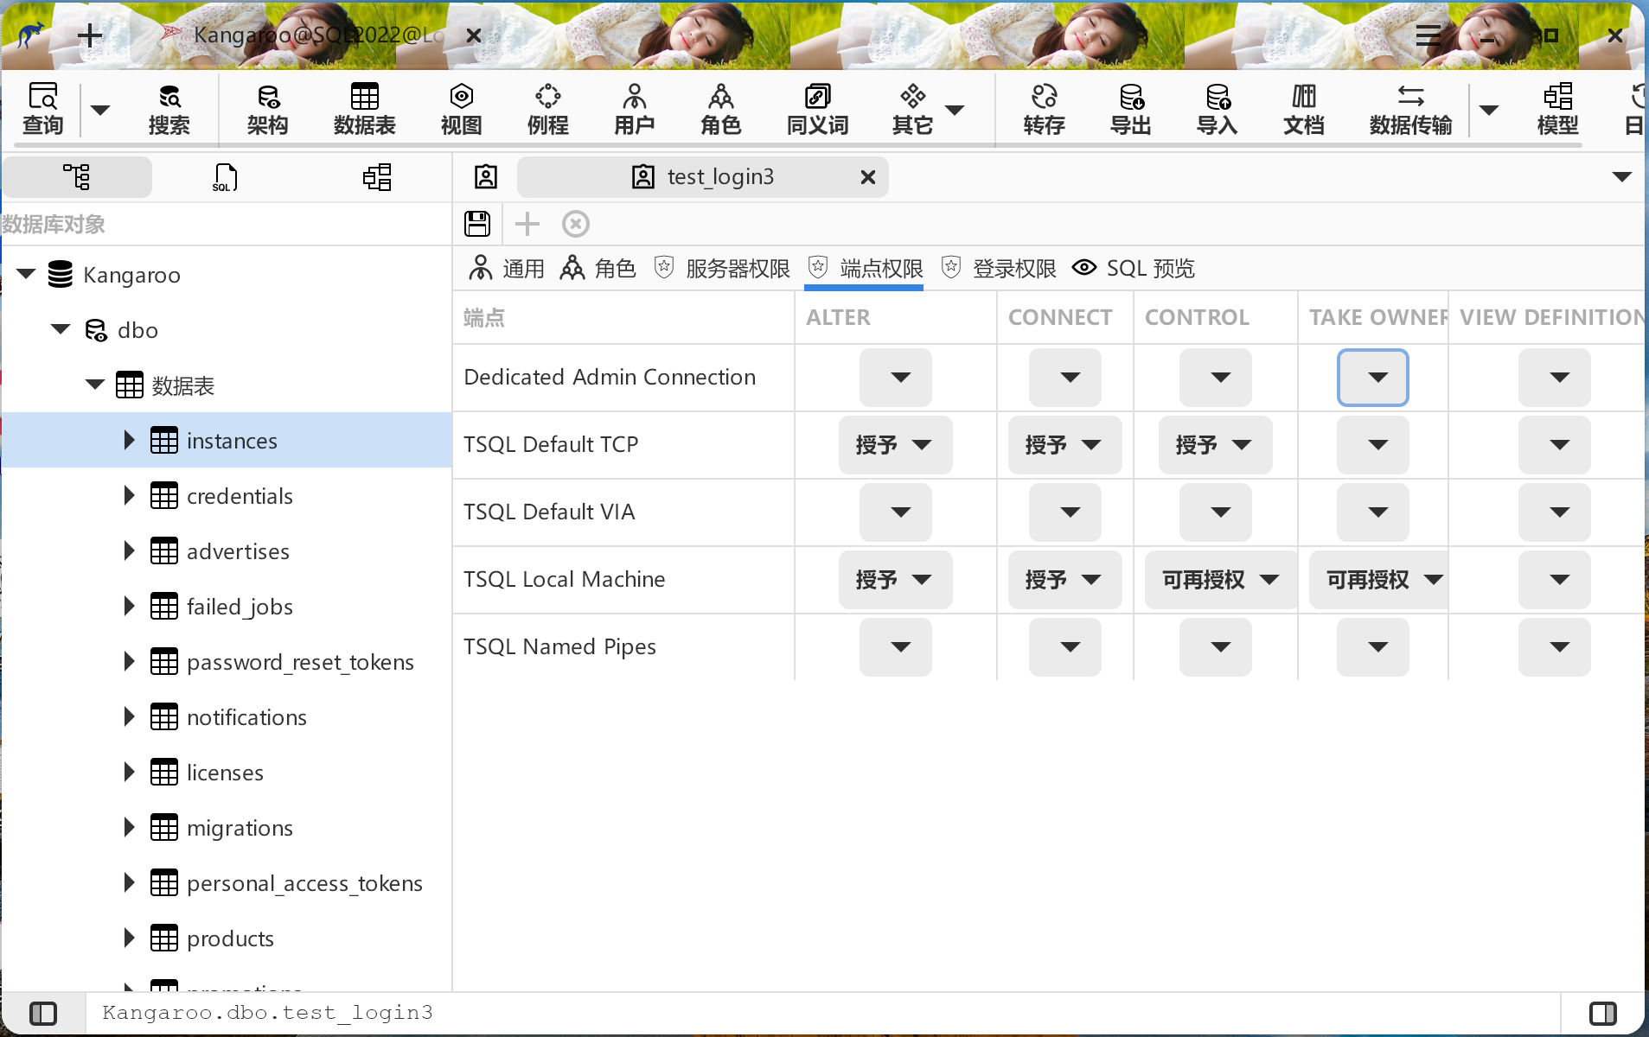The image size is (1649, 1037).
Task: Expand the instances table node
Action: coord(129,440)
